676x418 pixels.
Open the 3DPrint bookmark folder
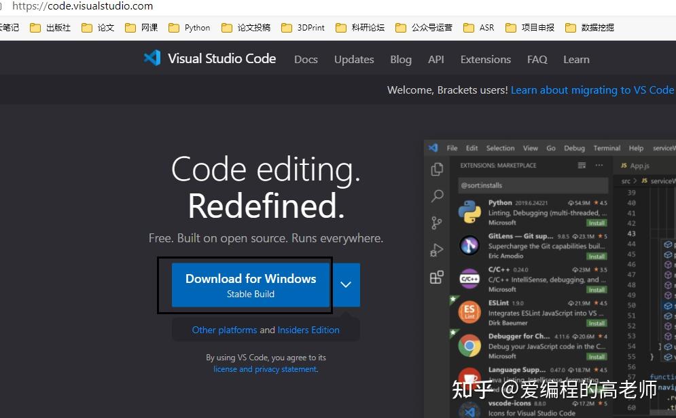(x=302, y=28)
